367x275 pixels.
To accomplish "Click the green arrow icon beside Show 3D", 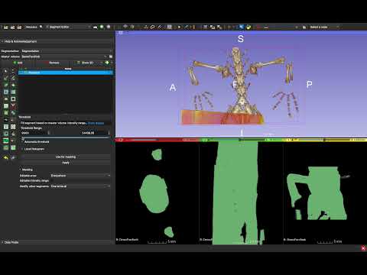I will coord(107,63).
